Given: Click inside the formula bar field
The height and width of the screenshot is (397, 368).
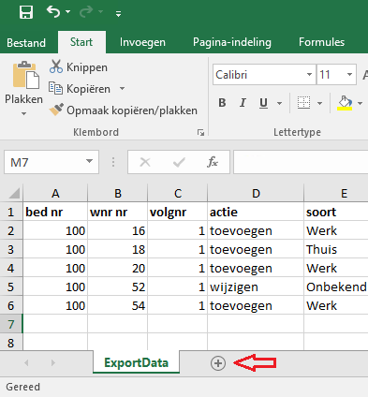Looking at the screenshot, I should (301, 162).
